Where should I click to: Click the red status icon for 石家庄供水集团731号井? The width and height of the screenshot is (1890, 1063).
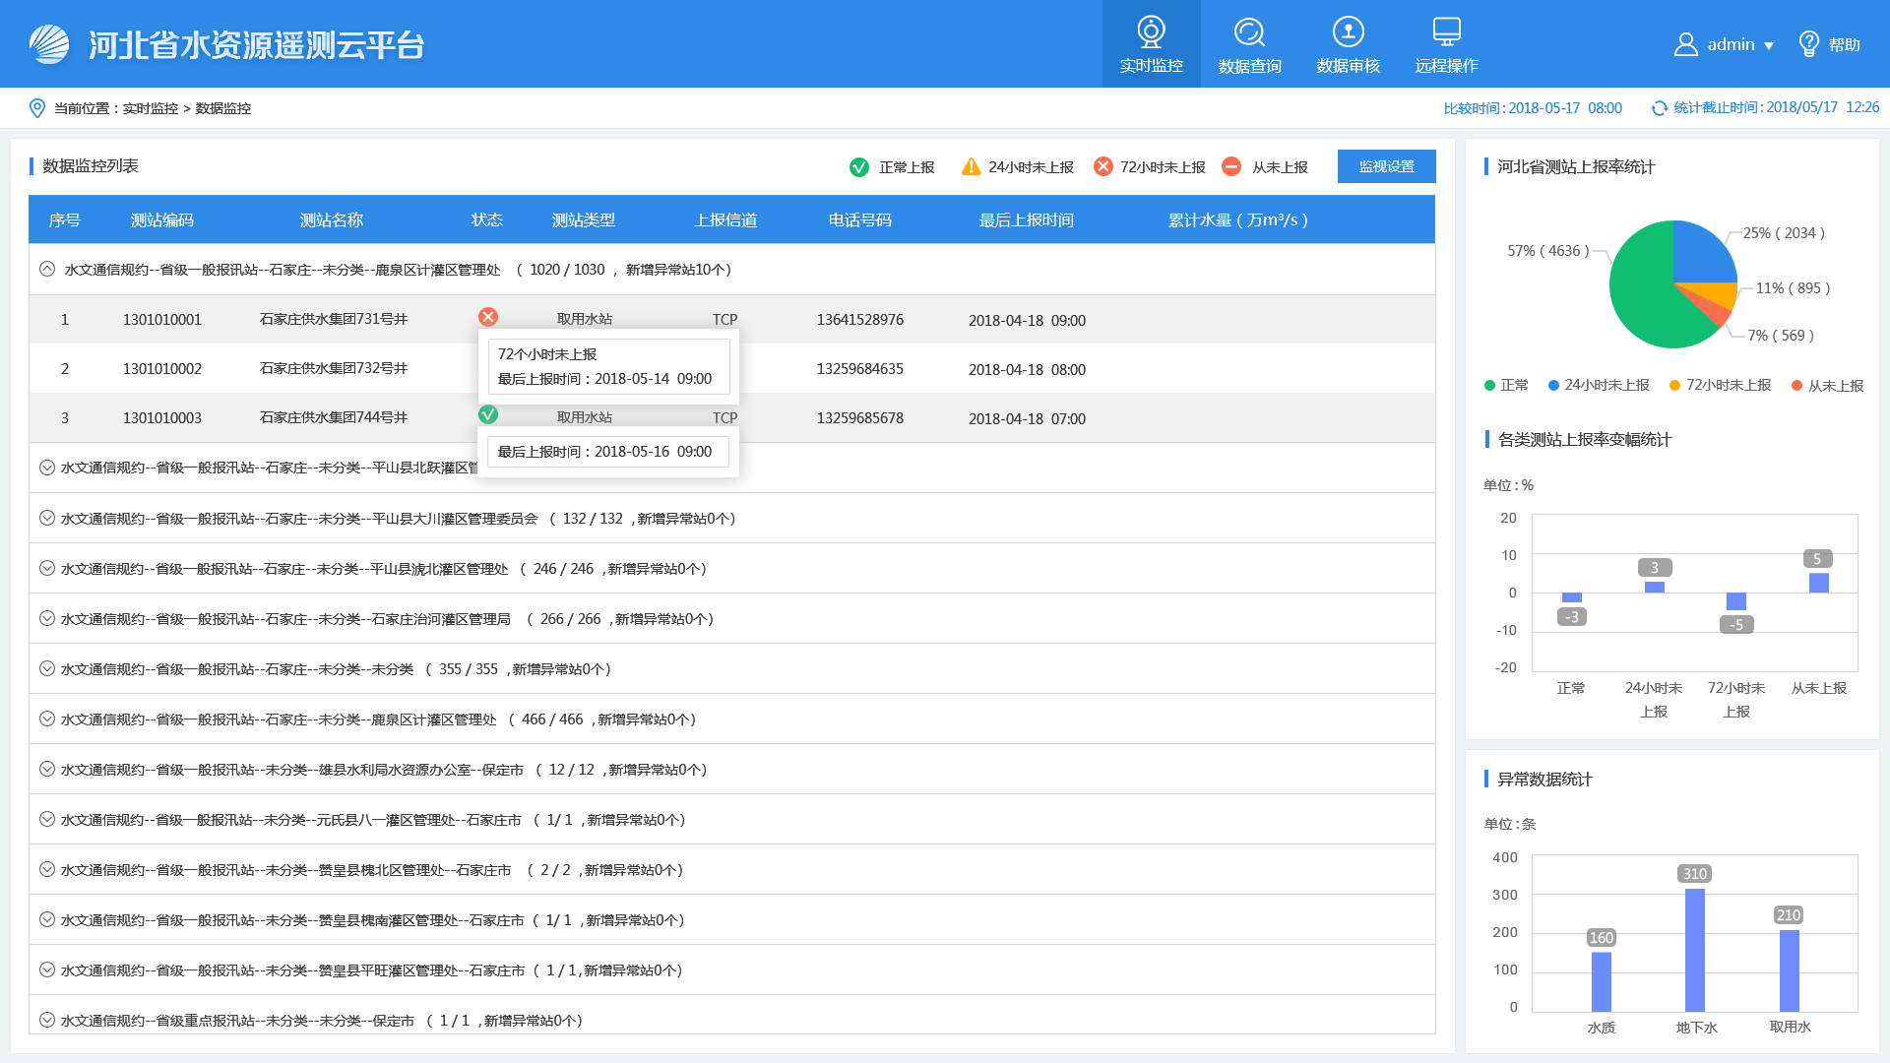pyautogui.click(x=487, y=317)
